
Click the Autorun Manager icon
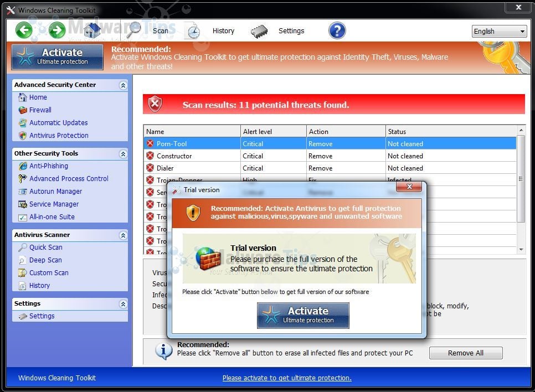23,192
